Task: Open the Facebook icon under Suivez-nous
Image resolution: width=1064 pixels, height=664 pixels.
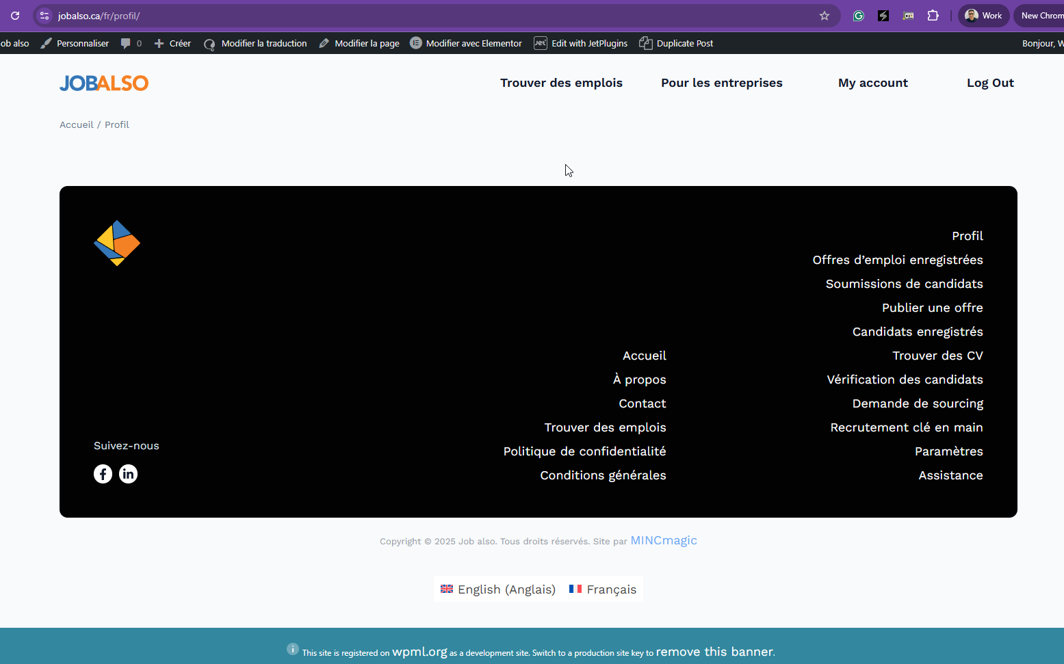Action: point(103,474)
